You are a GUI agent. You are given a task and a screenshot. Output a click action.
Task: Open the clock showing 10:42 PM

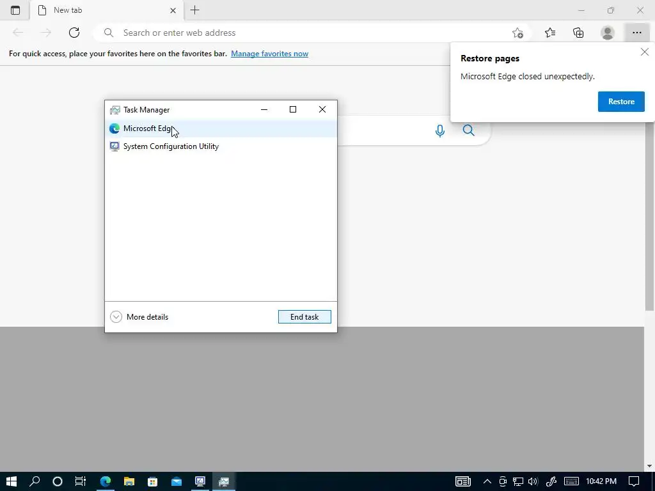(601, 481)
